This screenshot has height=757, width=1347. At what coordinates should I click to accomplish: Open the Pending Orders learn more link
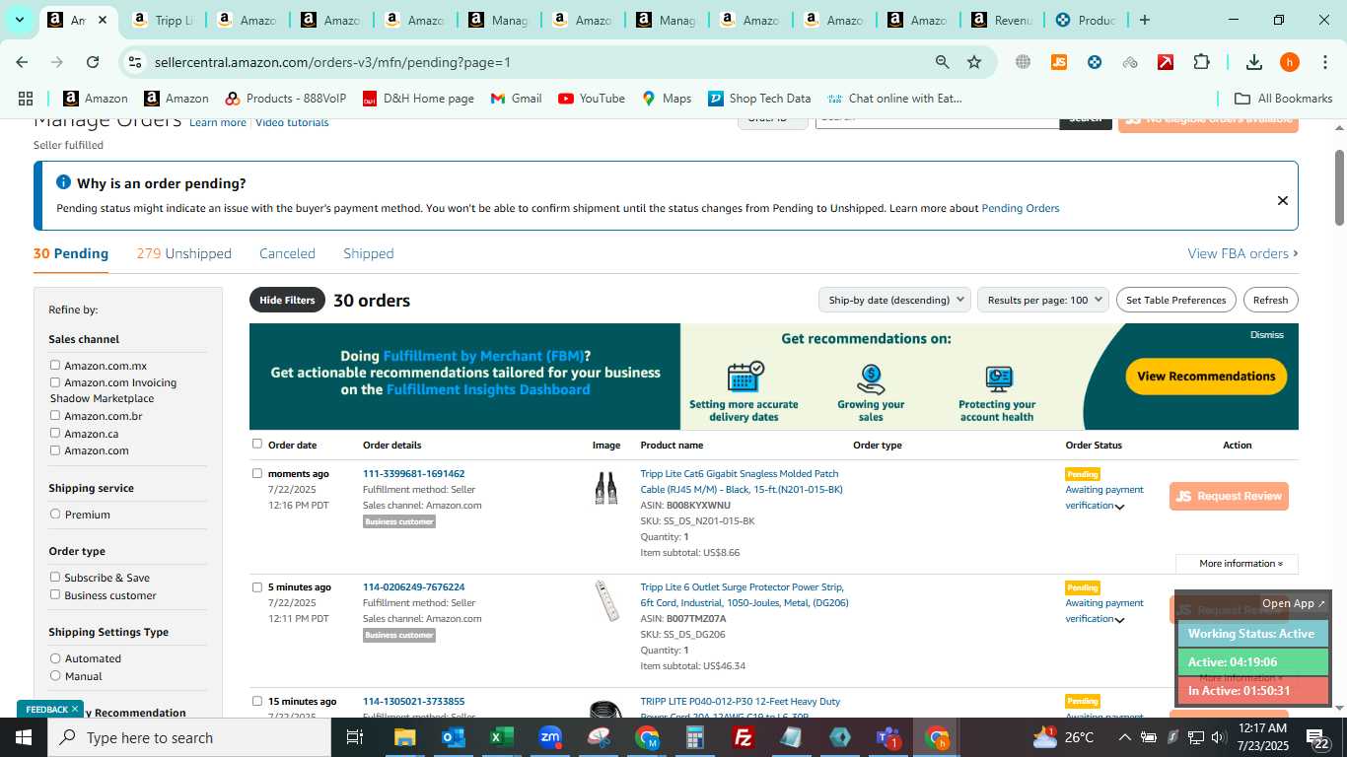(x=1020, y=208)
